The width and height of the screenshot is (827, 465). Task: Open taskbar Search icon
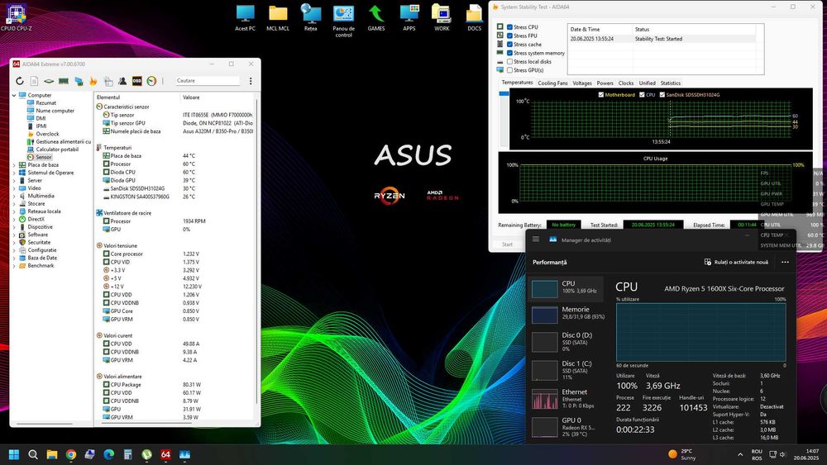[33, 454]
